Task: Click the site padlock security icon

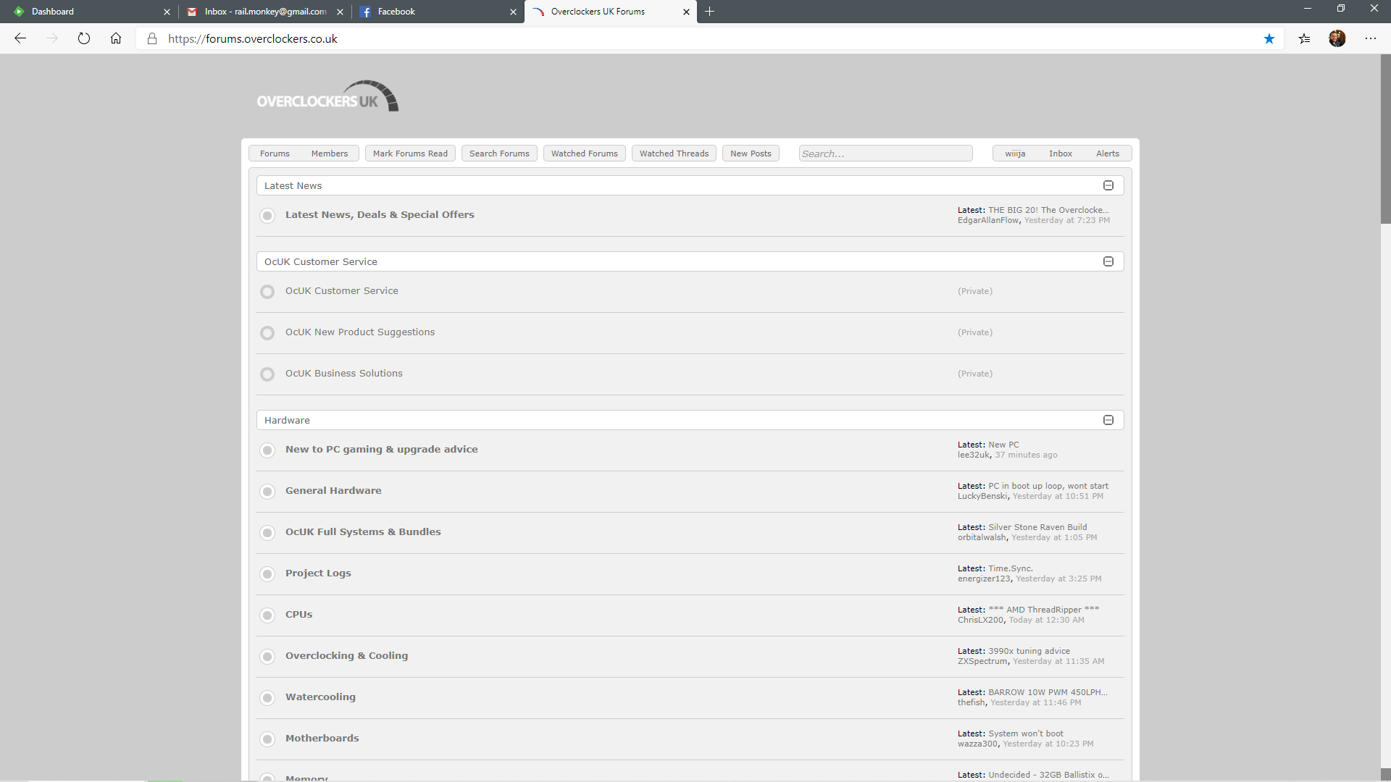Action: (x=152, y=39)
